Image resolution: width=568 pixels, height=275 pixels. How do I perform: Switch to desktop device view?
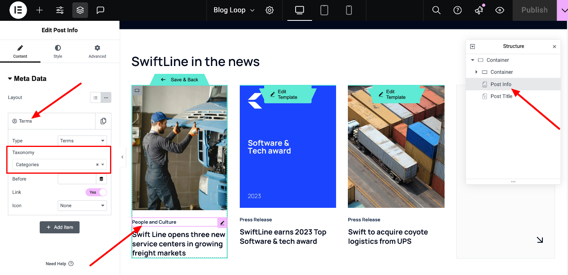(300, 10)
